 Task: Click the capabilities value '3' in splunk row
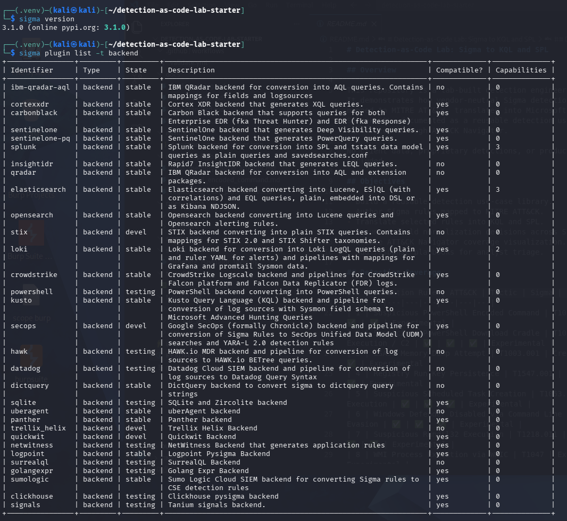pos(497,147)
